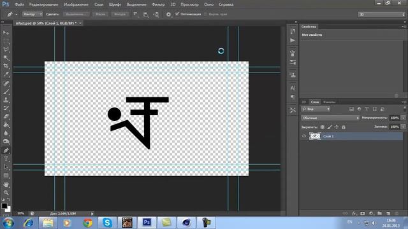Switch to the Слои tab
The height and width of the screenshot is (229, 408).
point(315,102)
